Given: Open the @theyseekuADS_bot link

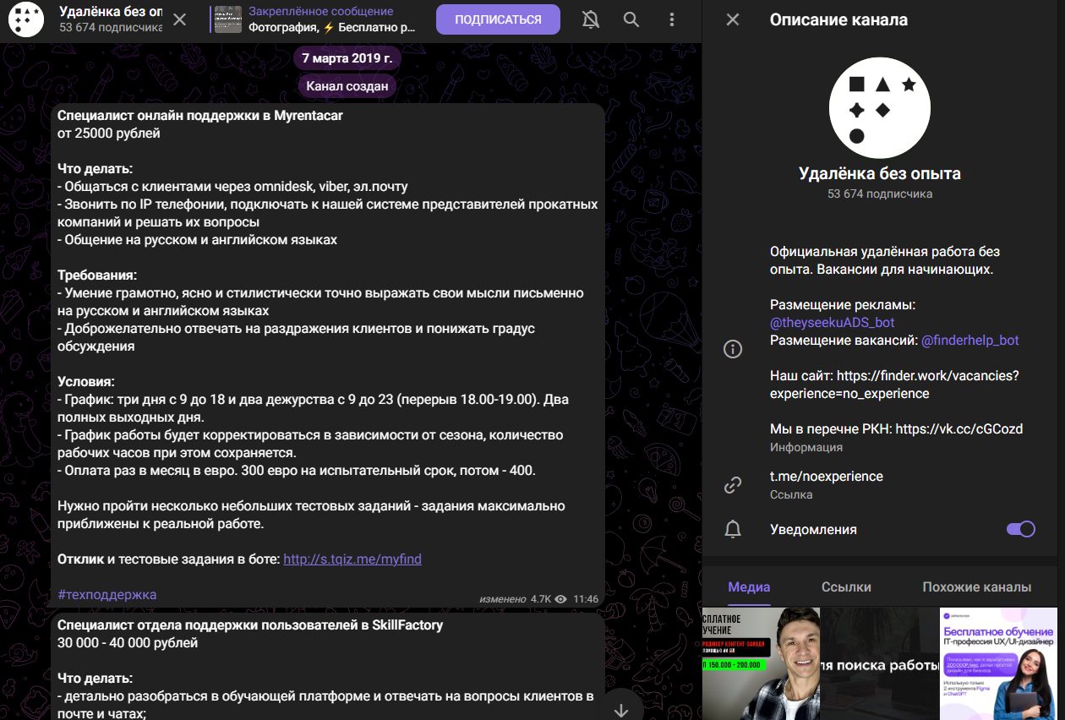Looking at the screenshot, I should [832, 323].
